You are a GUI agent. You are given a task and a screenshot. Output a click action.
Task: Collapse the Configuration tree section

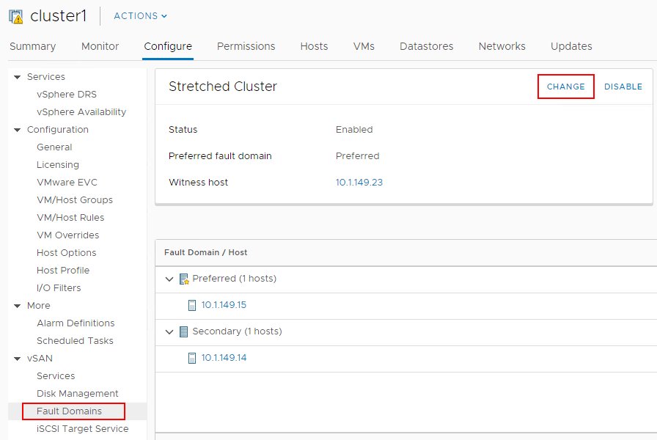[x=17, y=130]
